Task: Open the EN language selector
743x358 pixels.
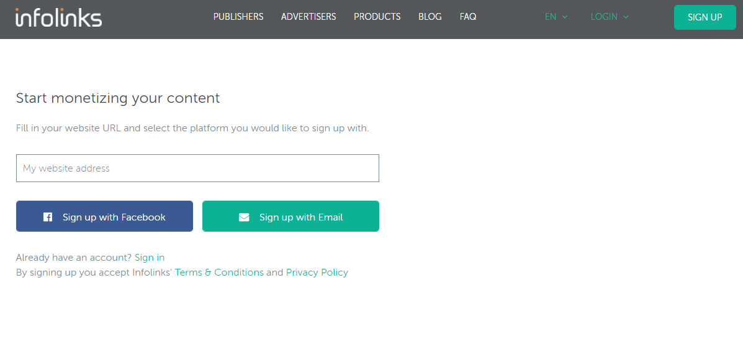Action: [556, 17]
